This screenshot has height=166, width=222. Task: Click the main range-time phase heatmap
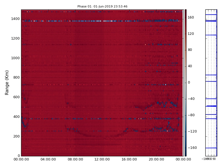[102, 83]
